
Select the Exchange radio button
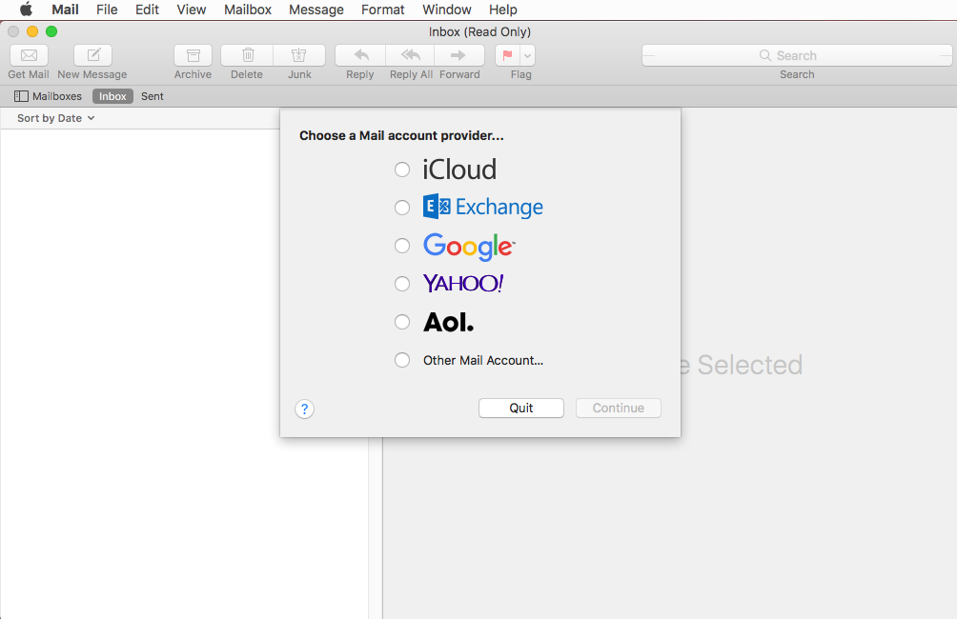[x=402, y=208]
